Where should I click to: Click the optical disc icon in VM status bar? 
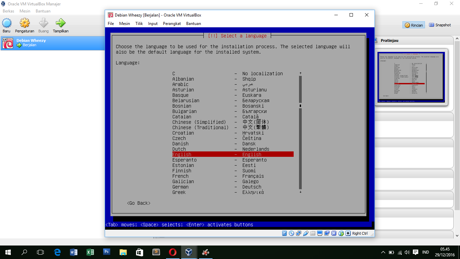[291, 233]
